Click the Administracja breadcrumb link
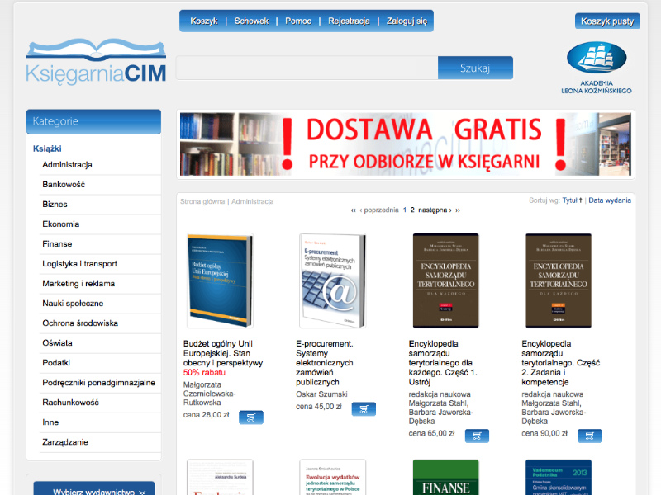Viewport: 661px width, 495px height. pyautogui.click(x=253, y=201)
